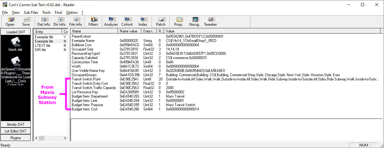The image size is (384, 148).
Task: Sort by the Value column header
Action: tap(273, 31)
